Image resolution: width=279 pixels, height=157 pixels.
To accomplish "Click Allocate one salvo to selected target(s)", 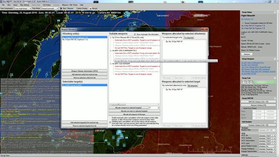I will click(134, 111).
